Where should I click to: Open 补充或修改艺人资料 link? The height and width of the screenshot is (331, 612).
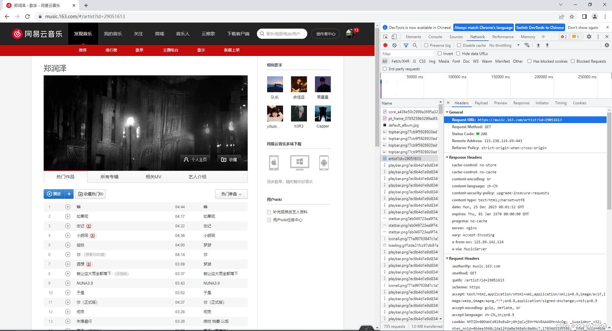[x=290, y=212]
